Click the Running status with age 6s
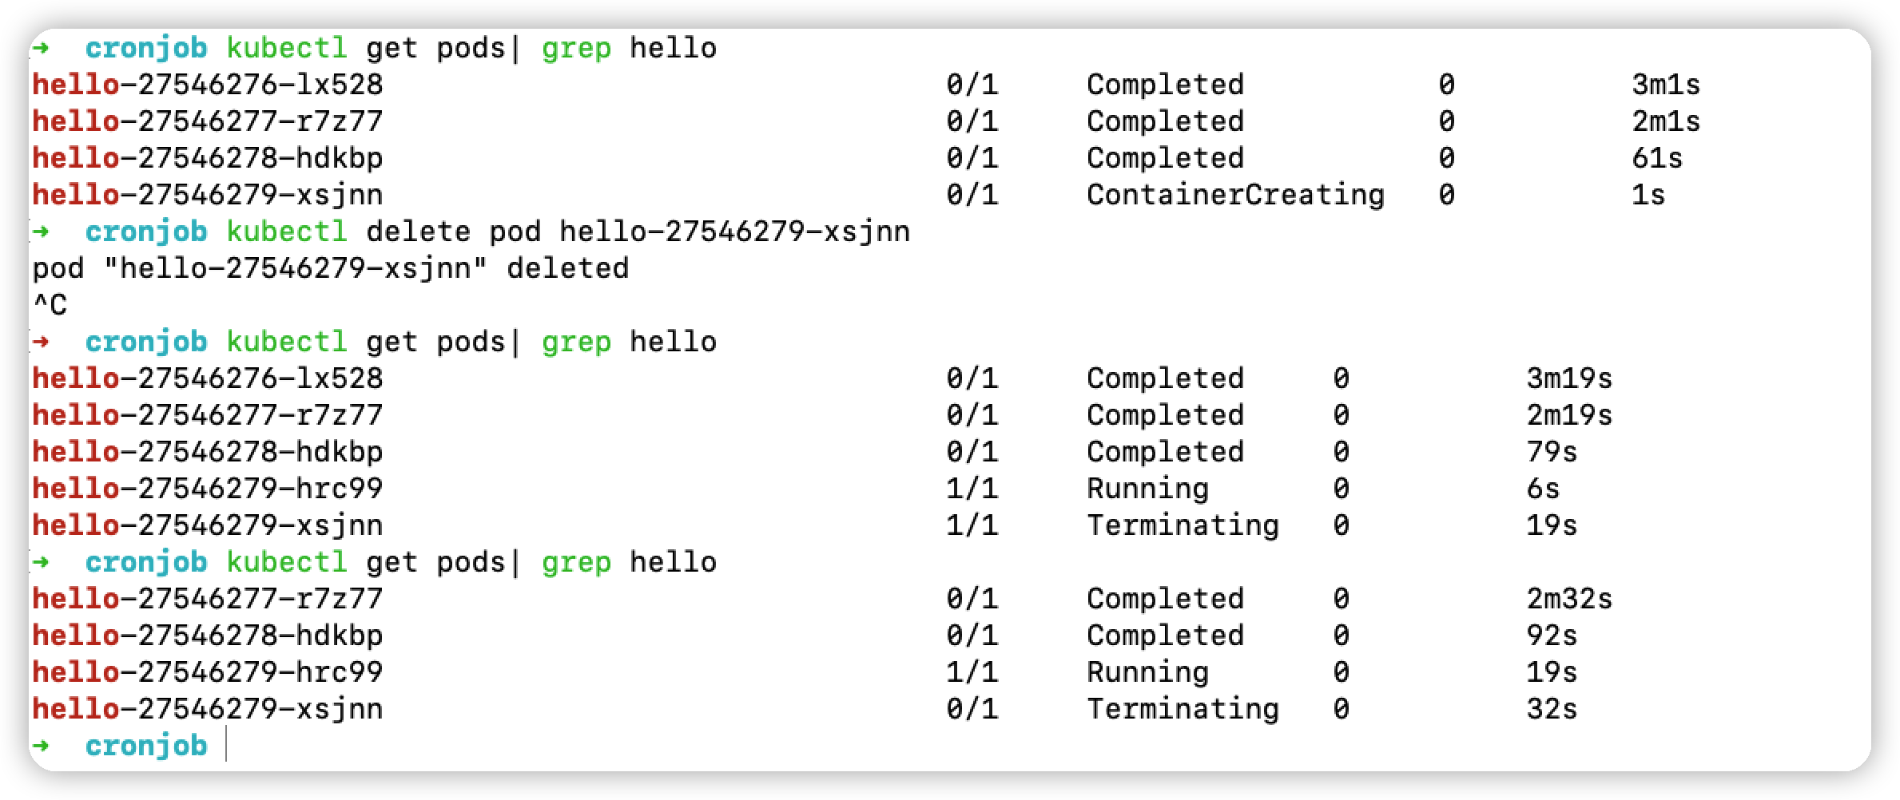Viewport: 1900px width, 800px height. click(1147, 489)
